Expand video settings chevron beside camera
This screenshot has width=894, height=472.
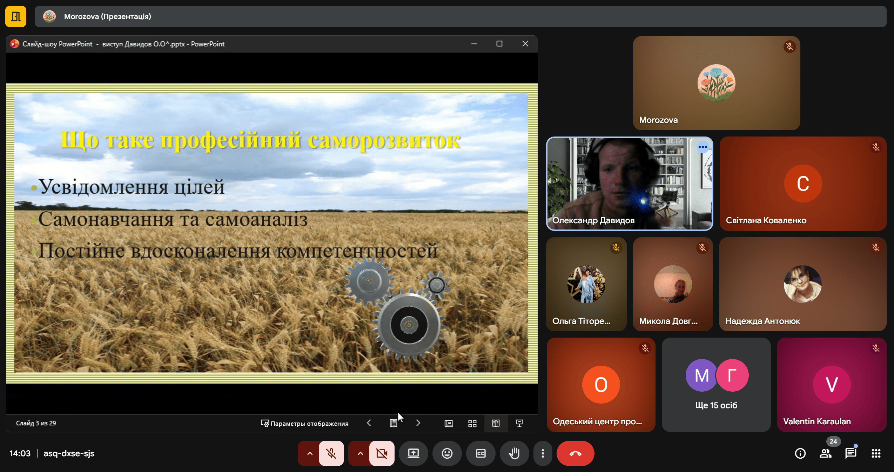coord(360,453)
